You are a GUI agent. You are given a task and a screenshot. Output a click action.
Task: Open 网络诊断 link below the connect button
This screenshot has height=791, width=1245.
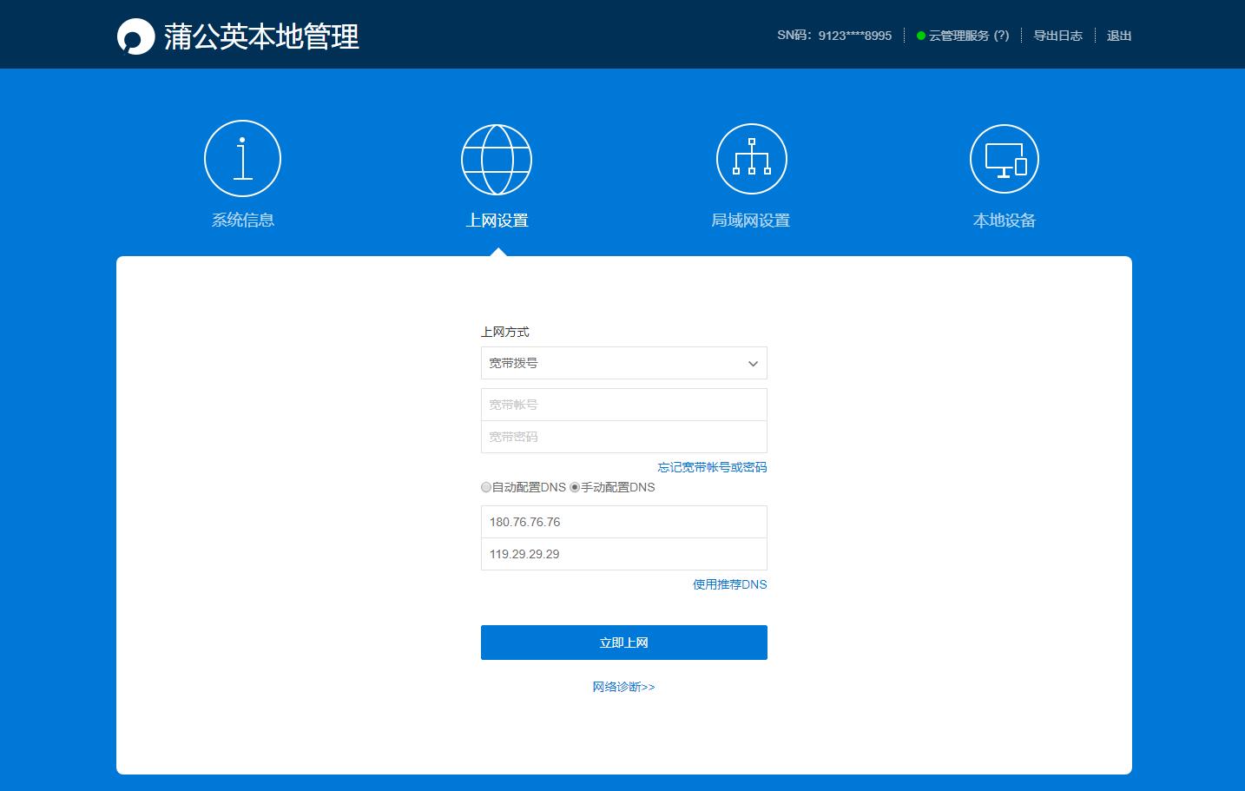point(623,686)
